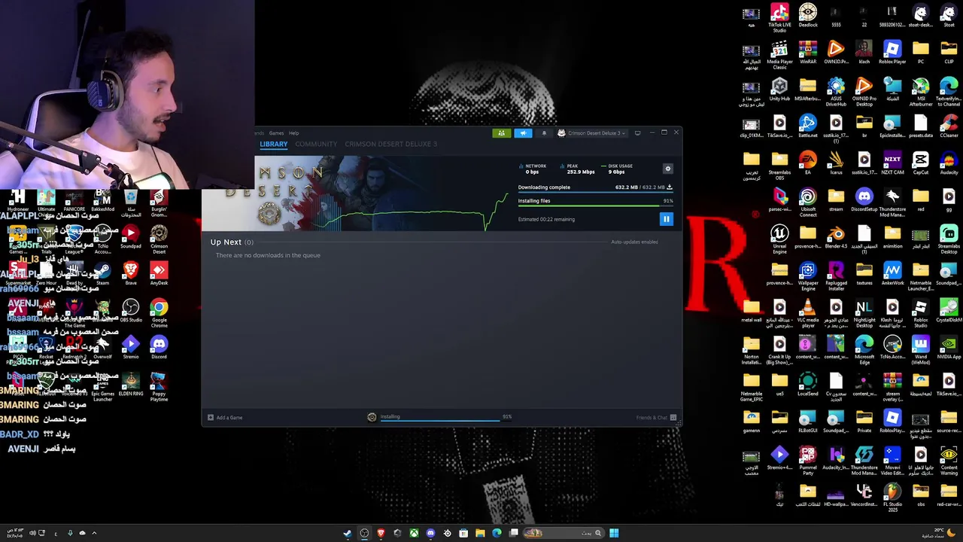Open the downloads settings gear in Steam
The image size is (963, 542).
click(667, 169)
